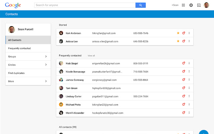214x134 pixels.
Task: Open Merrill Alexander contact name
Action: pyautogui.click(x=75, y=113)
